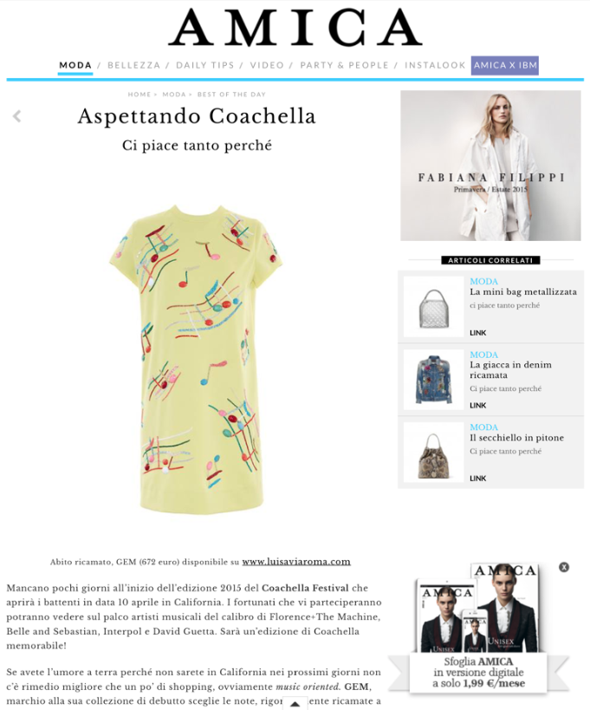590x710 pixels.
Task: Open the metallic mini bag thumbnail
Action: [x=433, y=307]
